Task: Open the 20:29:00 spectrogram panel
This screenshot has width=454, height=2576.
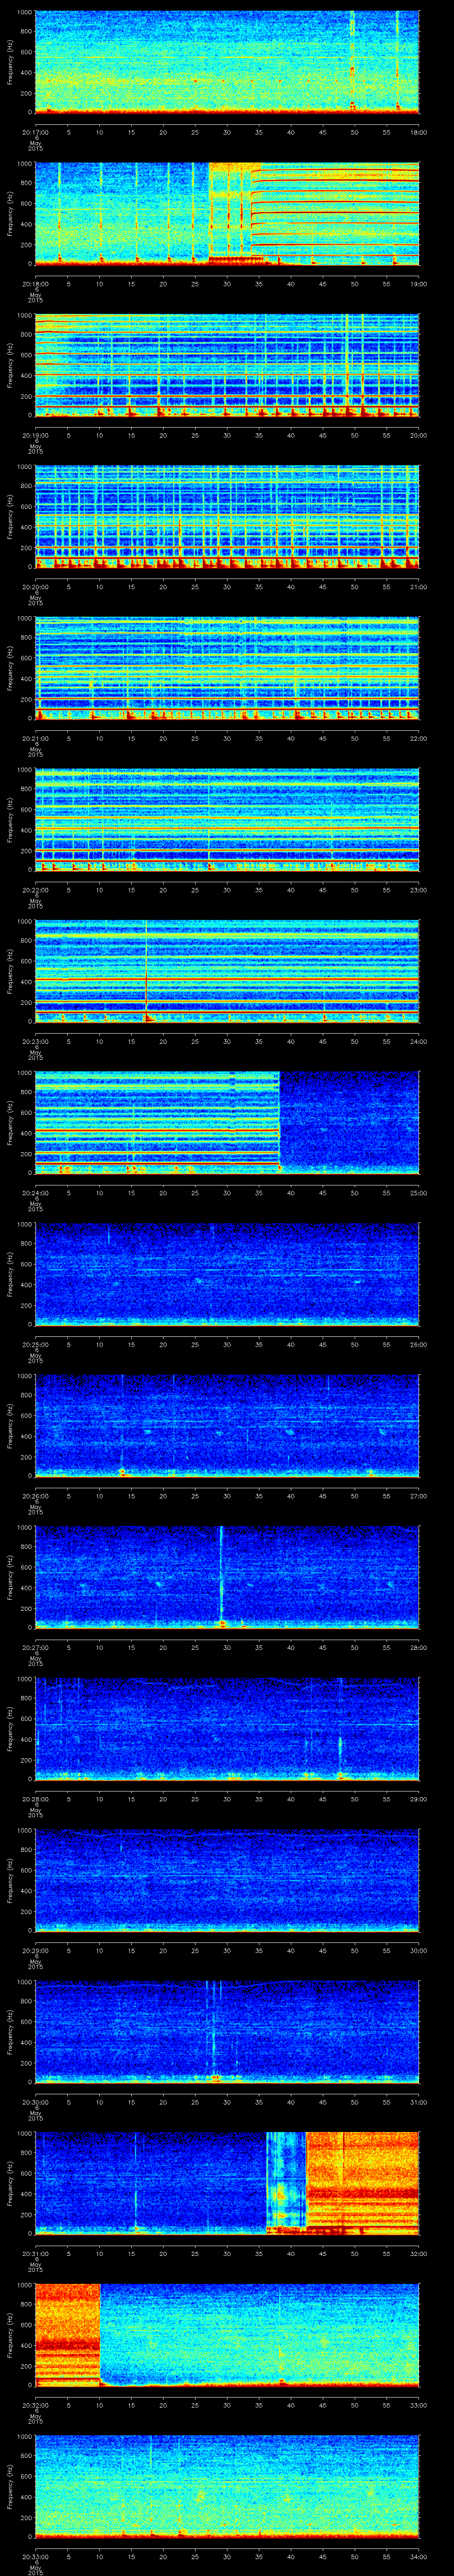Action: 227,1879
